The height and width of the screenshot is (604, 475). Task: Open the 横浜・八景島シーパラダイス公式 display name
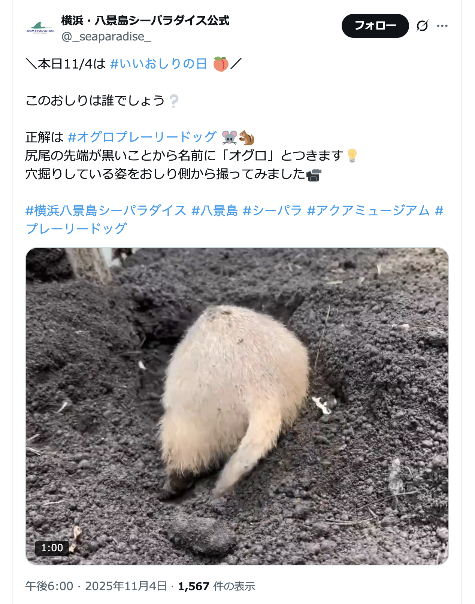coord(145,20)
